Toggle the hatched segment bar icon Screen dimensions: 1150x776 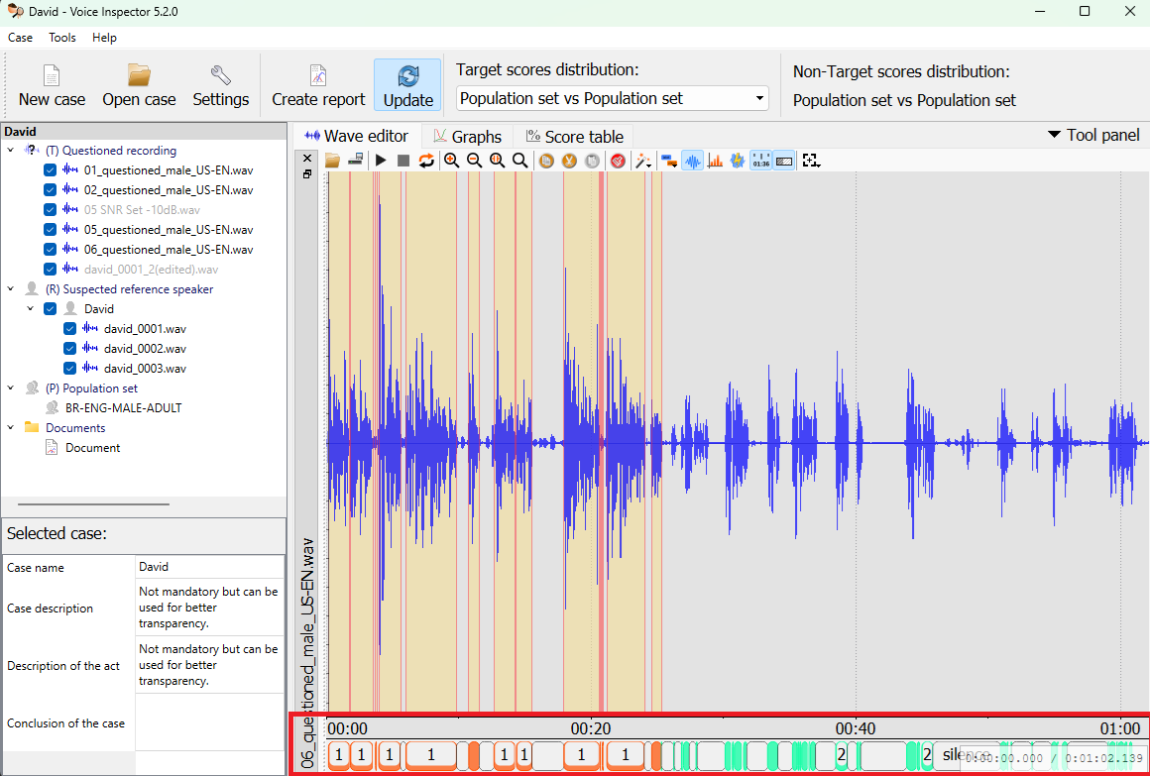(784, 161)
